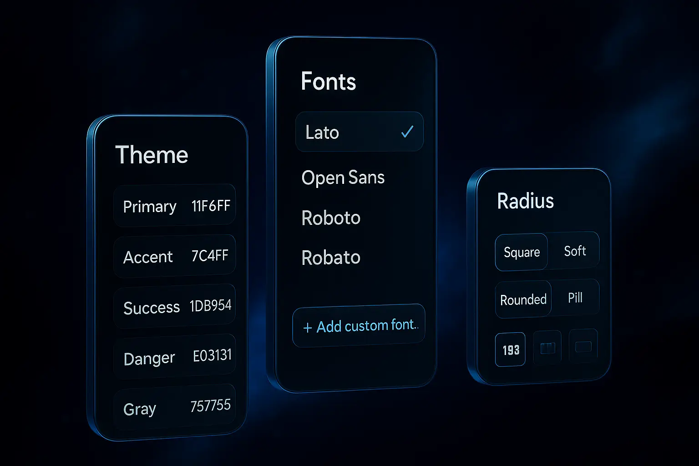Click the checkmark next to Lato

[407, 132]
